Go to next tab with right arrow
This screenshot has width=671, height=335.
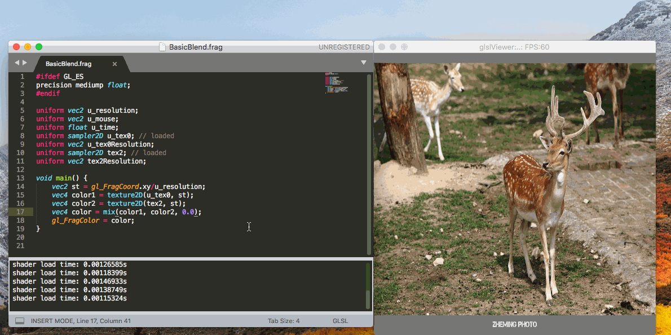24,63
